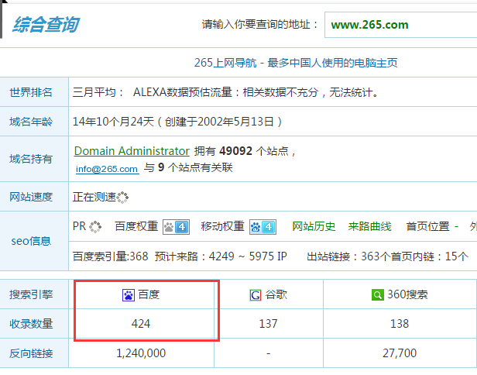Screen dimensions: 477x375
Task: Click the 谷歌 column header text
Action: 276,294
